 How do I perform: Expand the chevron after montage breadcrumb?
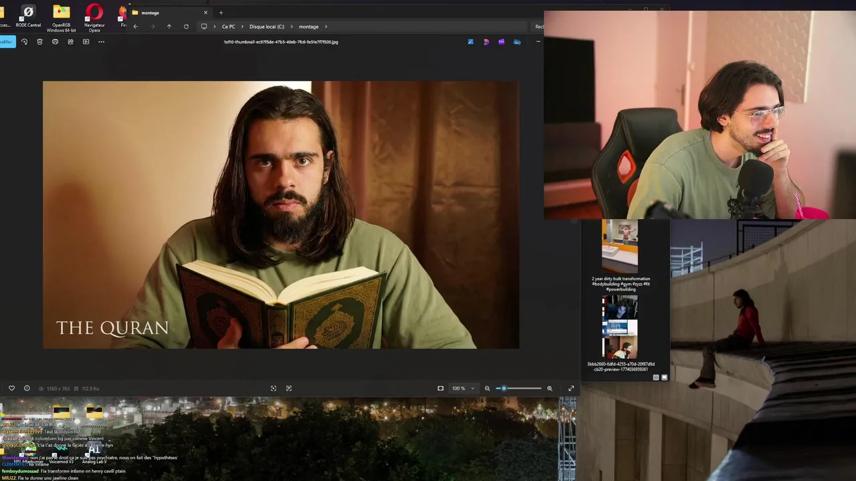[x=326, y=27]
